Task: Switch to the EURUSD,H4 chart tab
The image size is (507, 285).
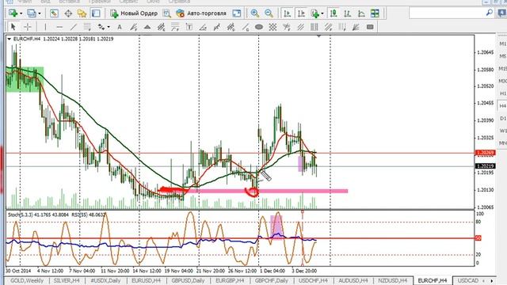Action: [x=146, y=280]
